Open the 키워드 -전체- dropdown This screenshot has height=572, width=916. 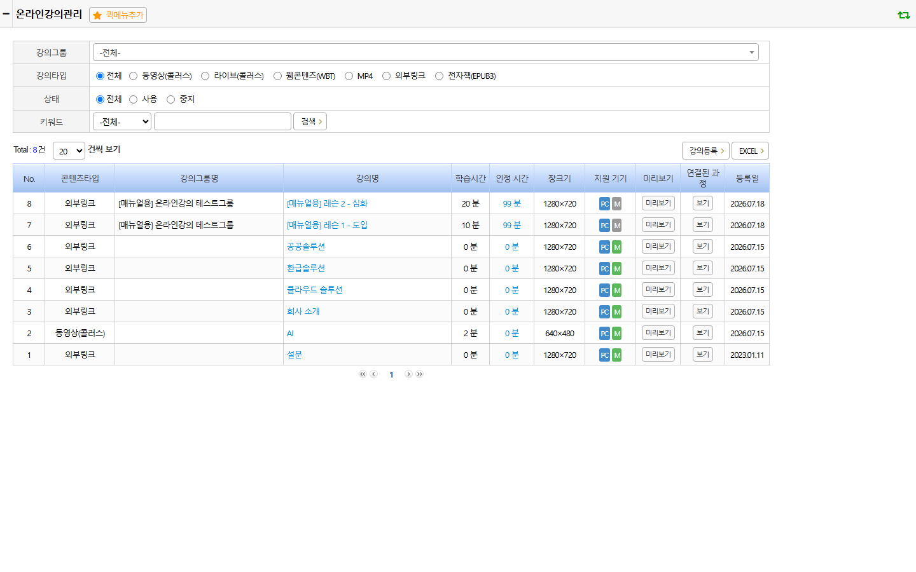pyautogui.click(x=122, y=121)
